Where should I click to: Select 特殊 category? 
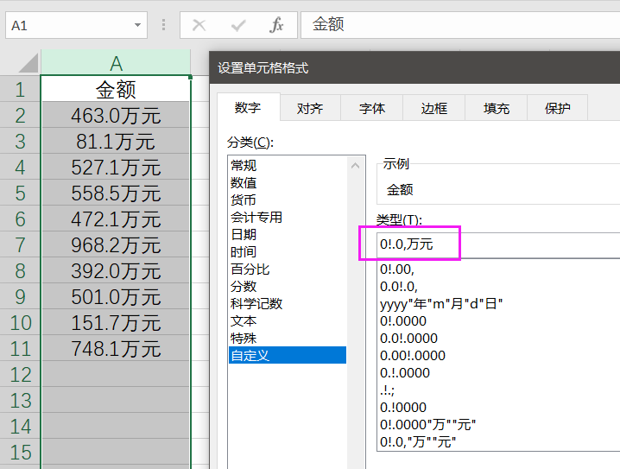pyautogui.click(x=288, y=338)
